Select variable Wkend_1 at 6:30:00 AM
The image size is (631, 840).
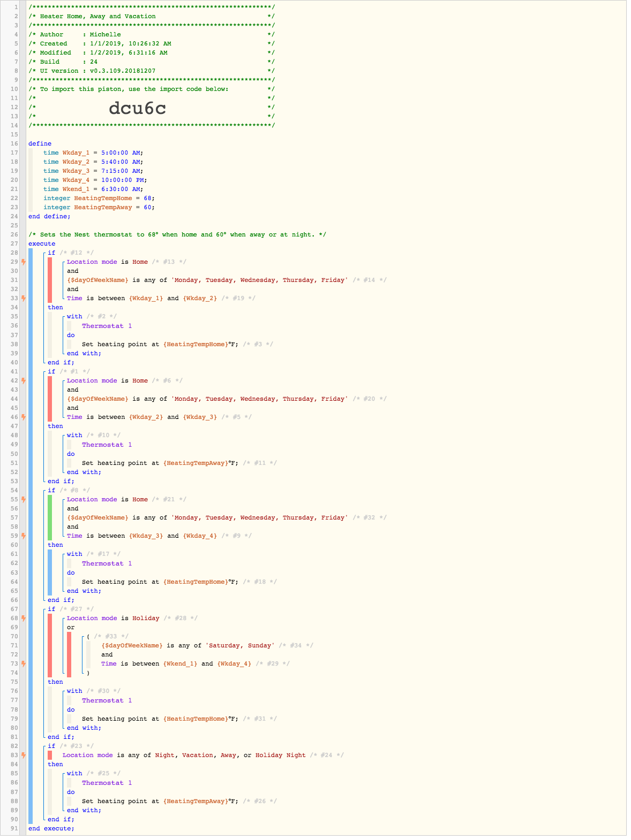93,189
